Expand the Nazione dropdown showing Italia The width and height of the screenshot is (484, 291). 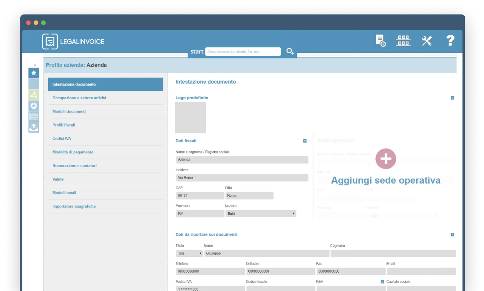point(261,213)
